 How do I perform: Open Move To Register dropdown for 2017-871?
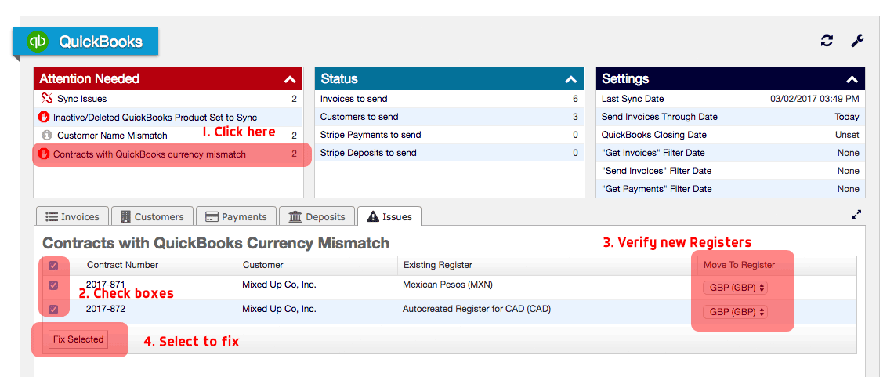point(735,288)
